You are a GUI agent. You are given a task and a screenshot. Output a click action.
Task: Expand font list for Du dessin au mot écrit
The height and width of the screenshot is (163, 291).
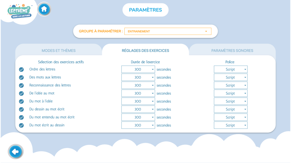[x=230, y=109]
